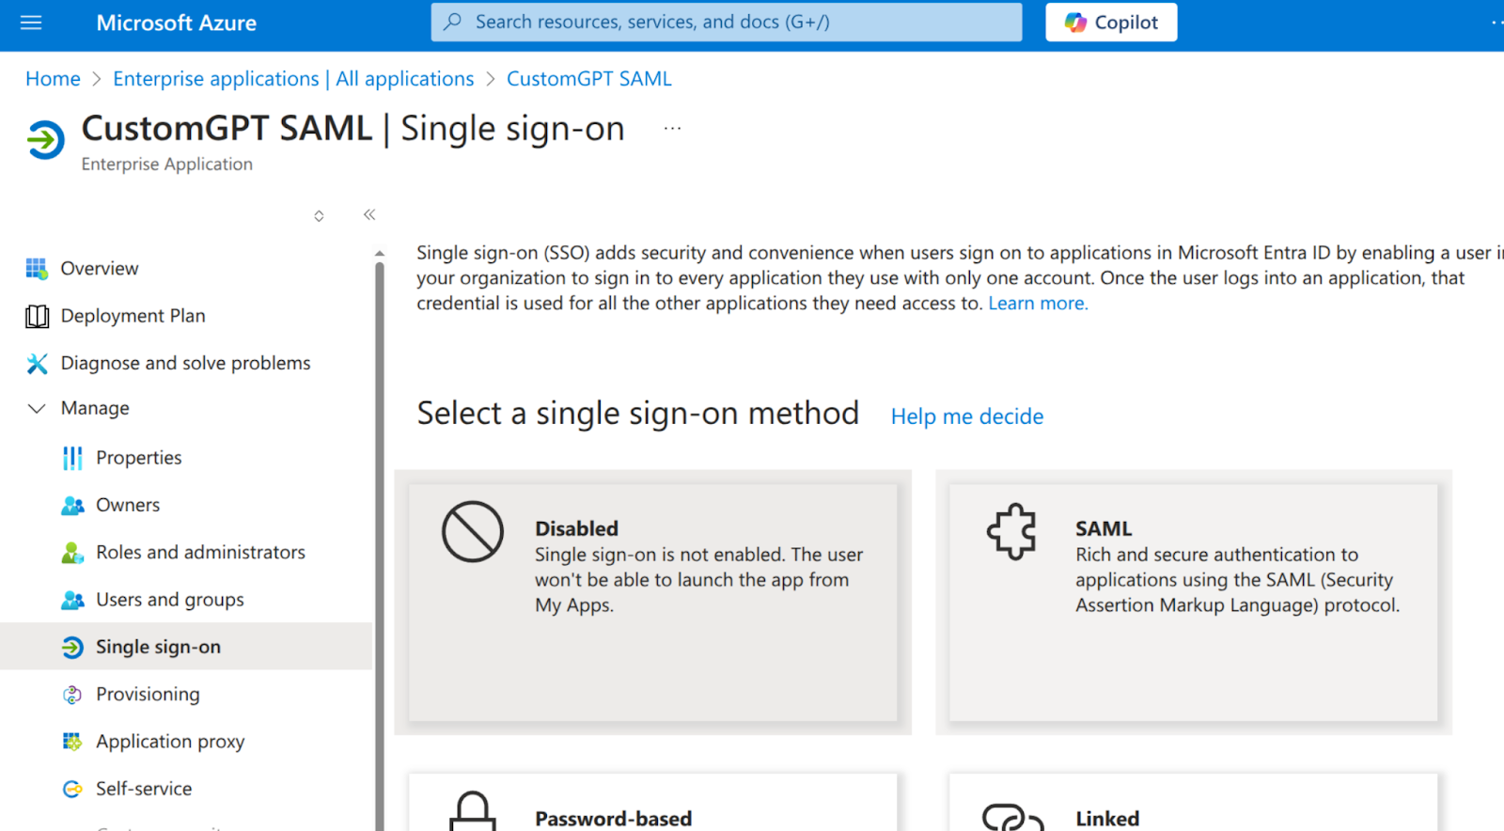
Task: Click the Copilot button
Action: tap(1111, 23)
